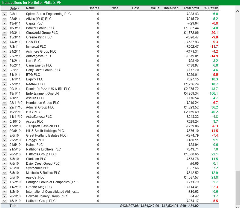Screen dimensions: 240x208
Task: Sort by the Date column header
Action: (14, 8)
